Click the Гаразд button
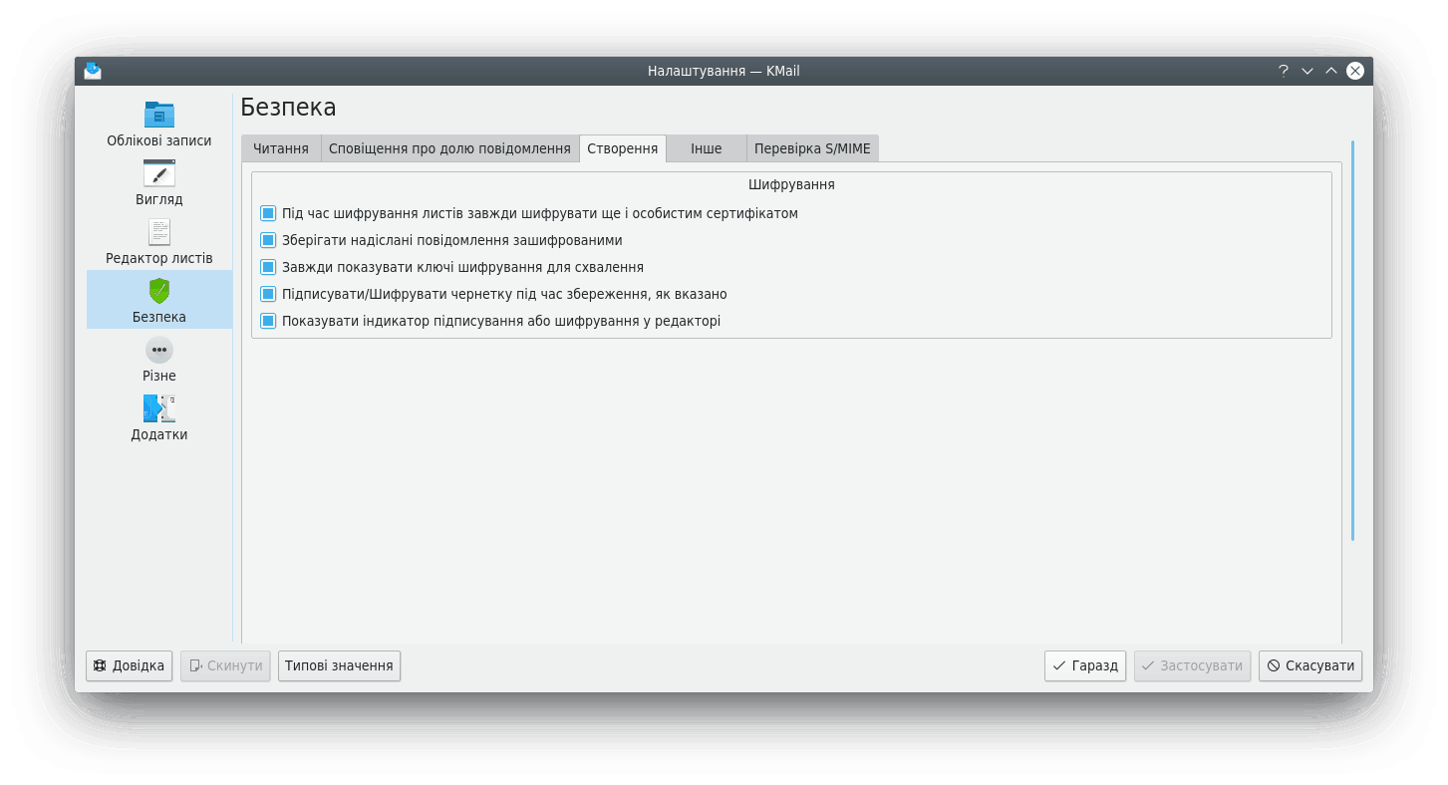The height and width of the screenshot is (785, 1448). click(1084, 665)
